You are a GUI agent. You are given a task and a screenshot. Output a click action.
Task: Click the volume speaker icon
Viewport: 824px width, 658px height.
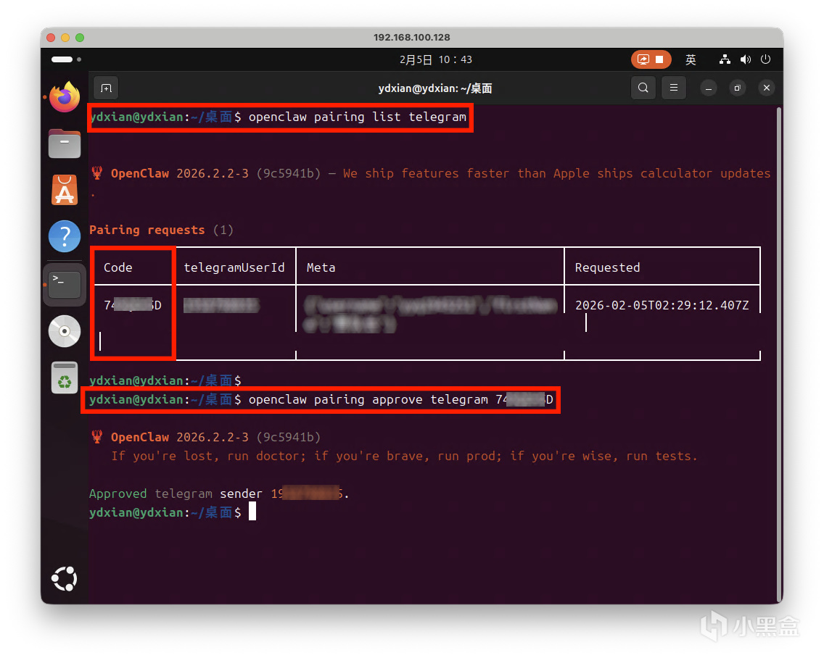745,59
